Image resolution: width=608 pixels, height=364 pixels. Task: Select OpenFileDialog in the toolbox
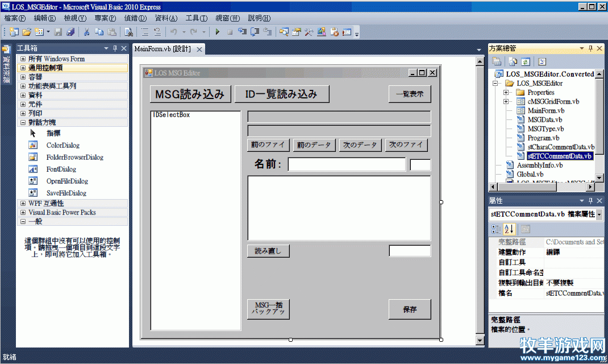coord(67,181)
